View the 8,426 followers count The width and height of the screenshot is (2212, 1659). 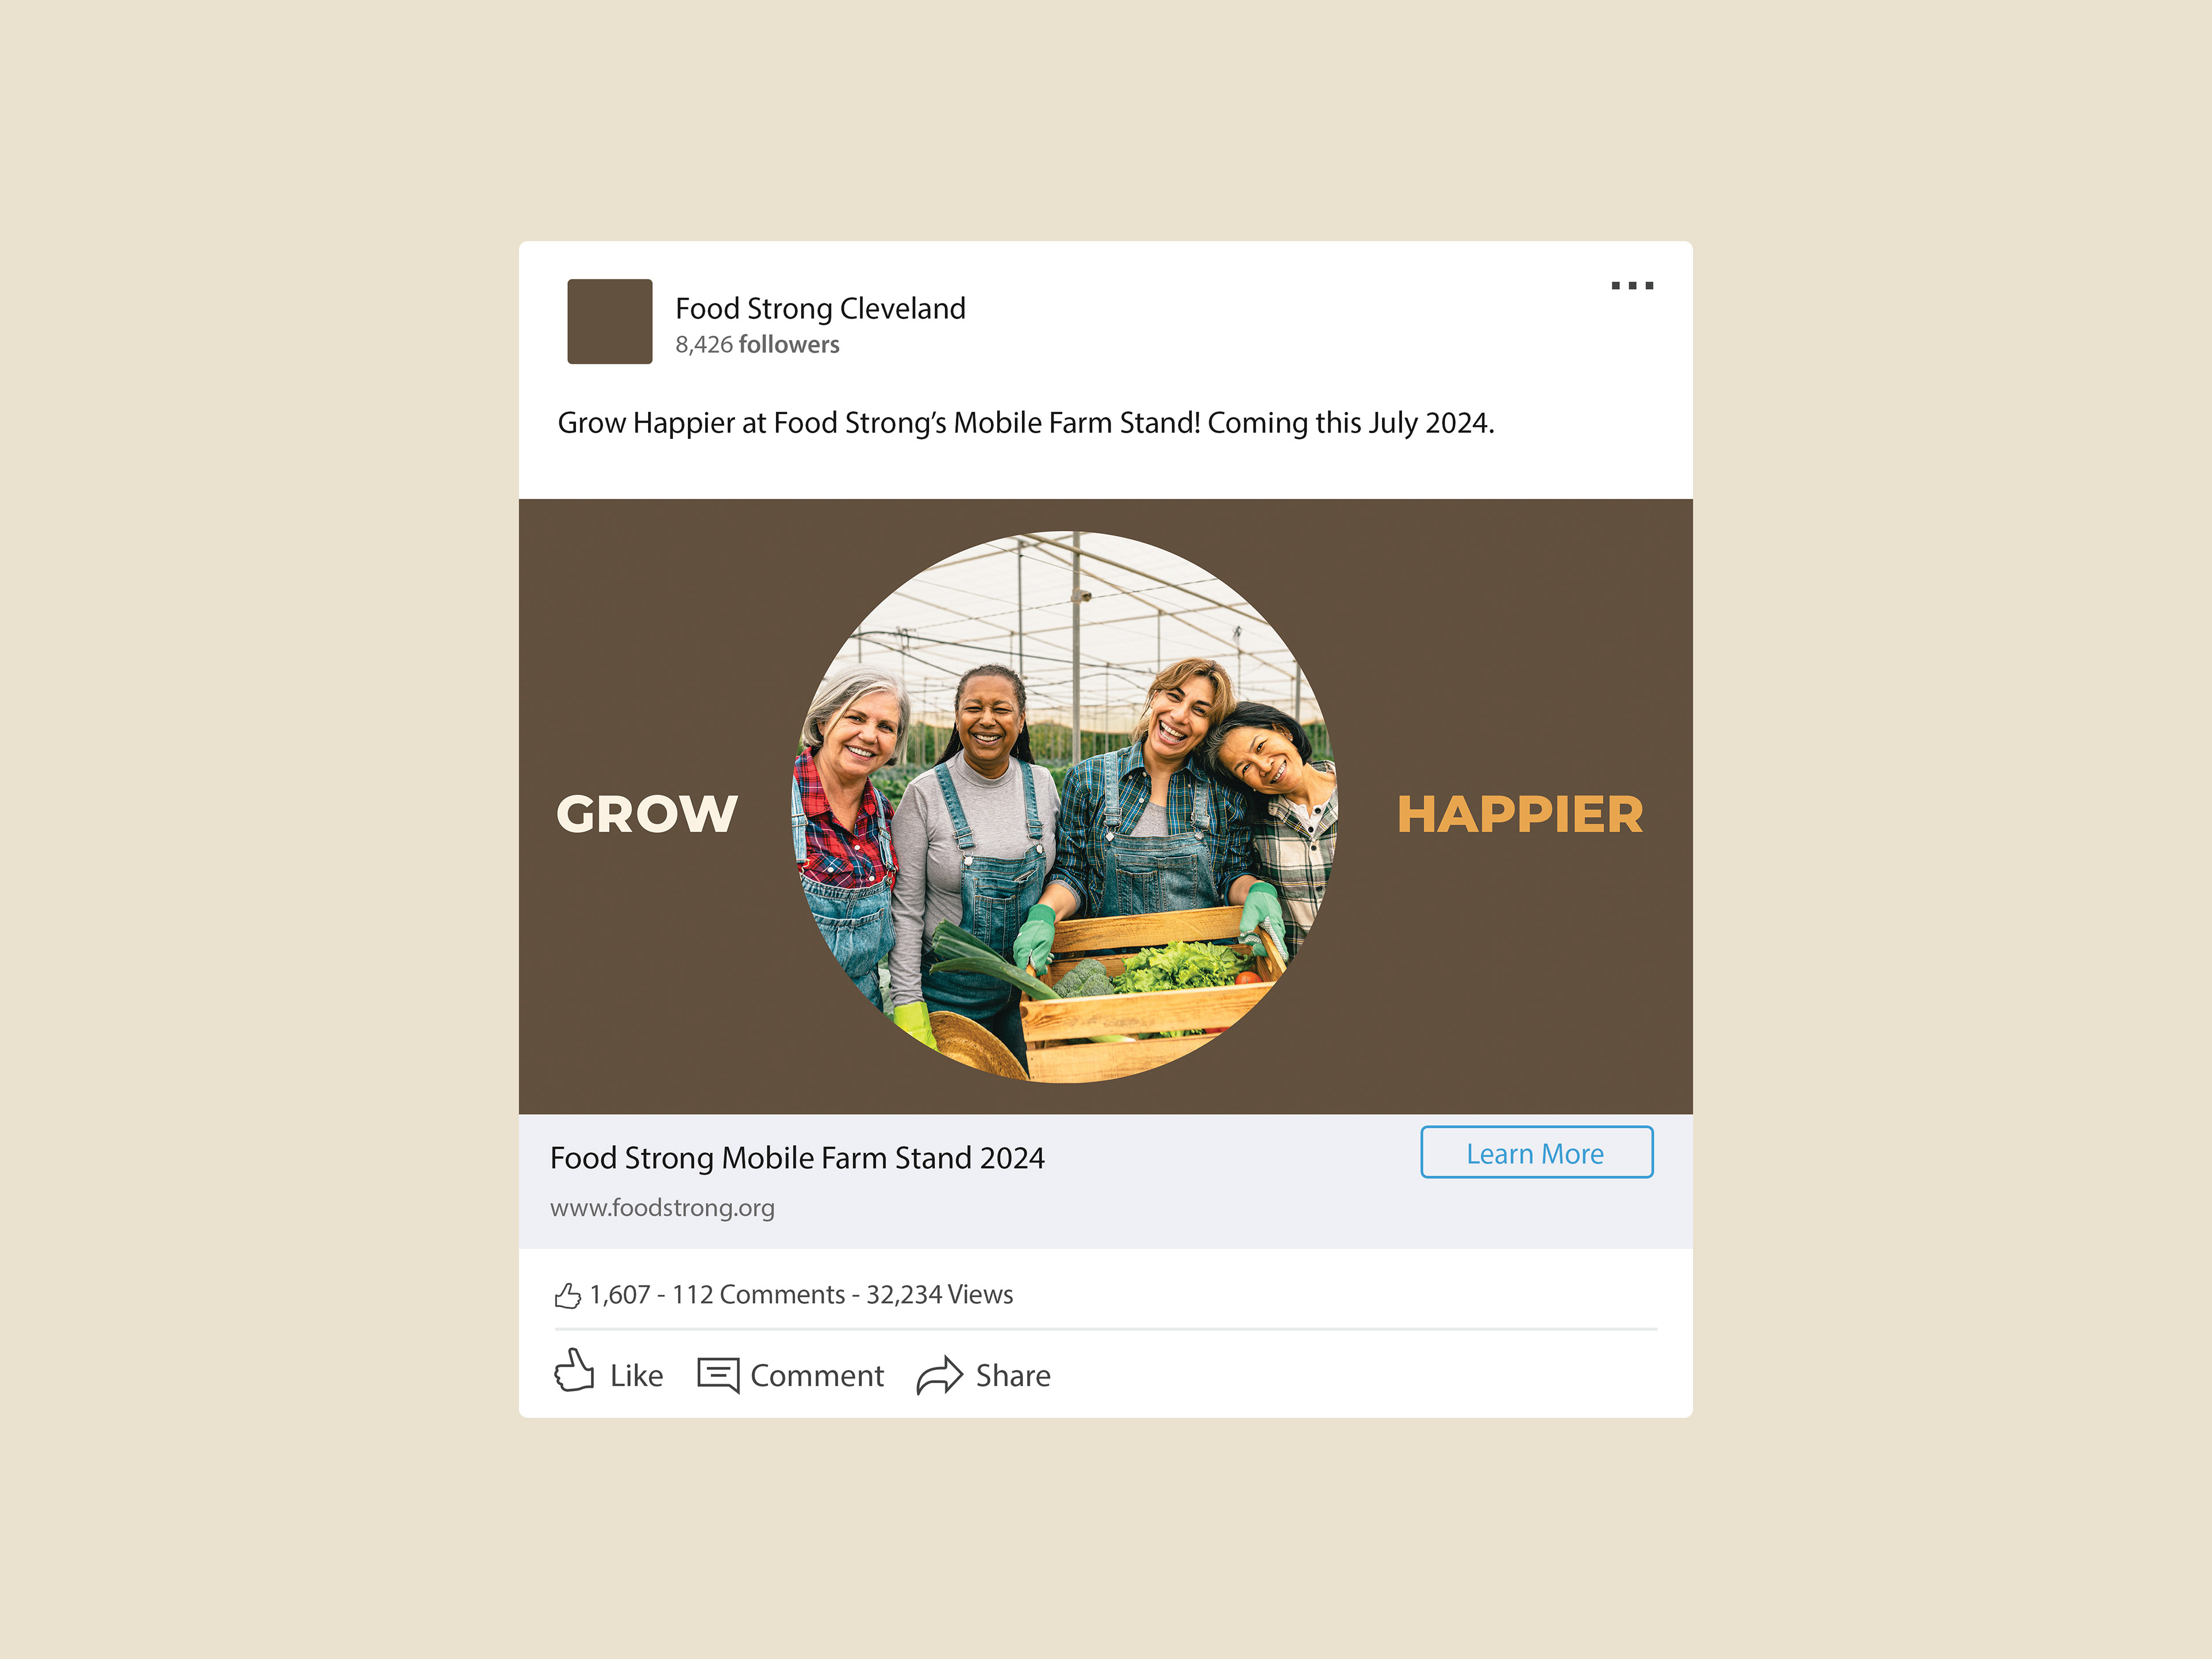pyautogui.click(x=757, y=345)
